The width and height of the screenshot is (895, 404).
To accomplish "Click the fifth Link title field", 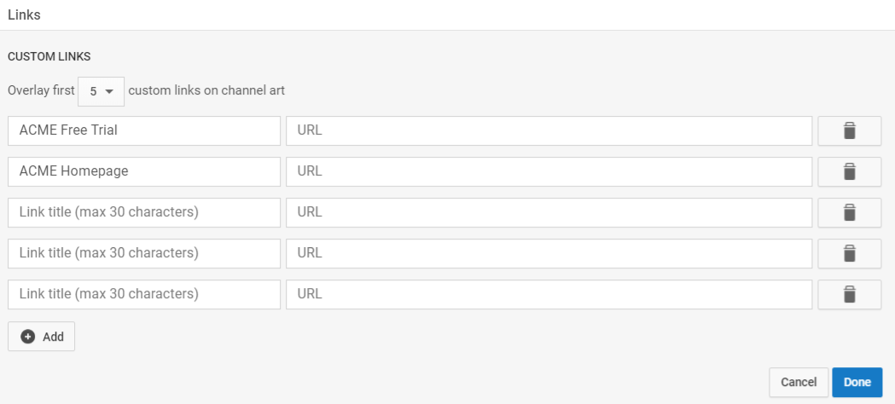I will tap(144, 294).
